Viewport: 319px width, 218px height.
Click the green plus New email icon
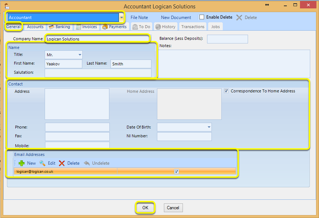click(x=22, y=163)
